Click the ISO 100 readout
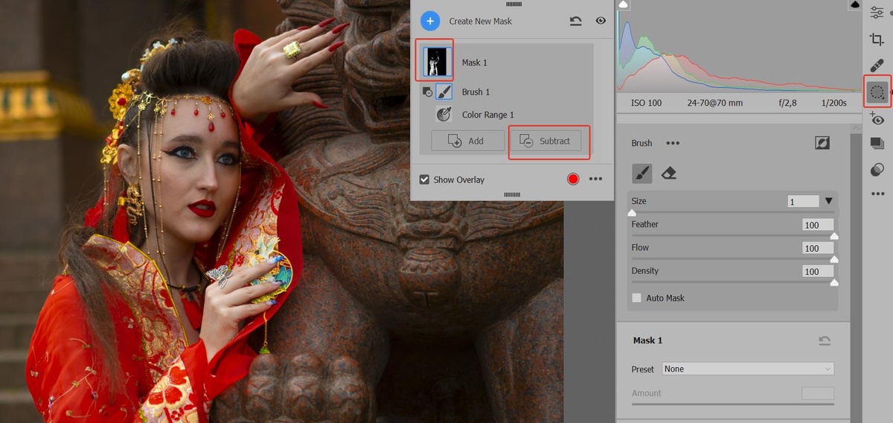This screenshot has width=893, height=423. (x=646, y=103)
